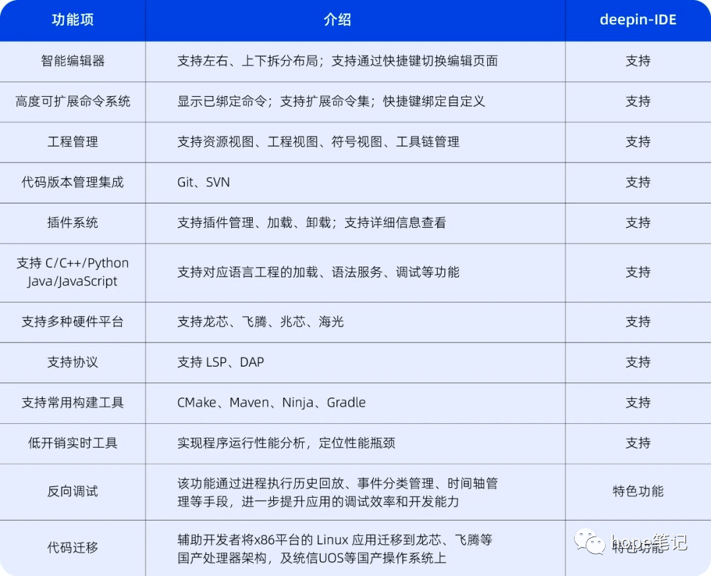This screenshot has width=711, height=576.
Task: Select the 插件系统 cell
Action: [x=72, y=223]
